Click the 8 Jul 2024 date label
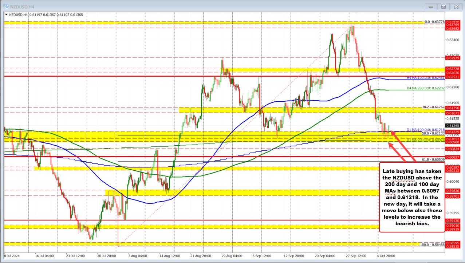 [x=12, y=255]
